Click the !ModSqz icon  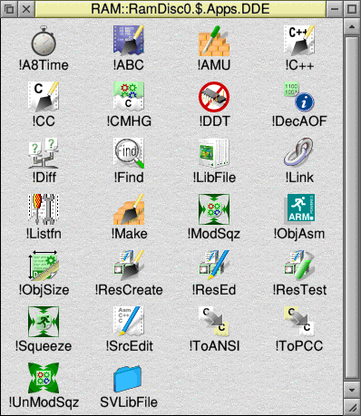click(214, 209)
